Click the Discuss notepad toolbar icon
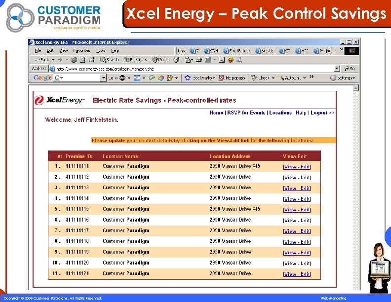Image resolution: width=391 pixels, height=302 pixels. (x=222, y=60)
